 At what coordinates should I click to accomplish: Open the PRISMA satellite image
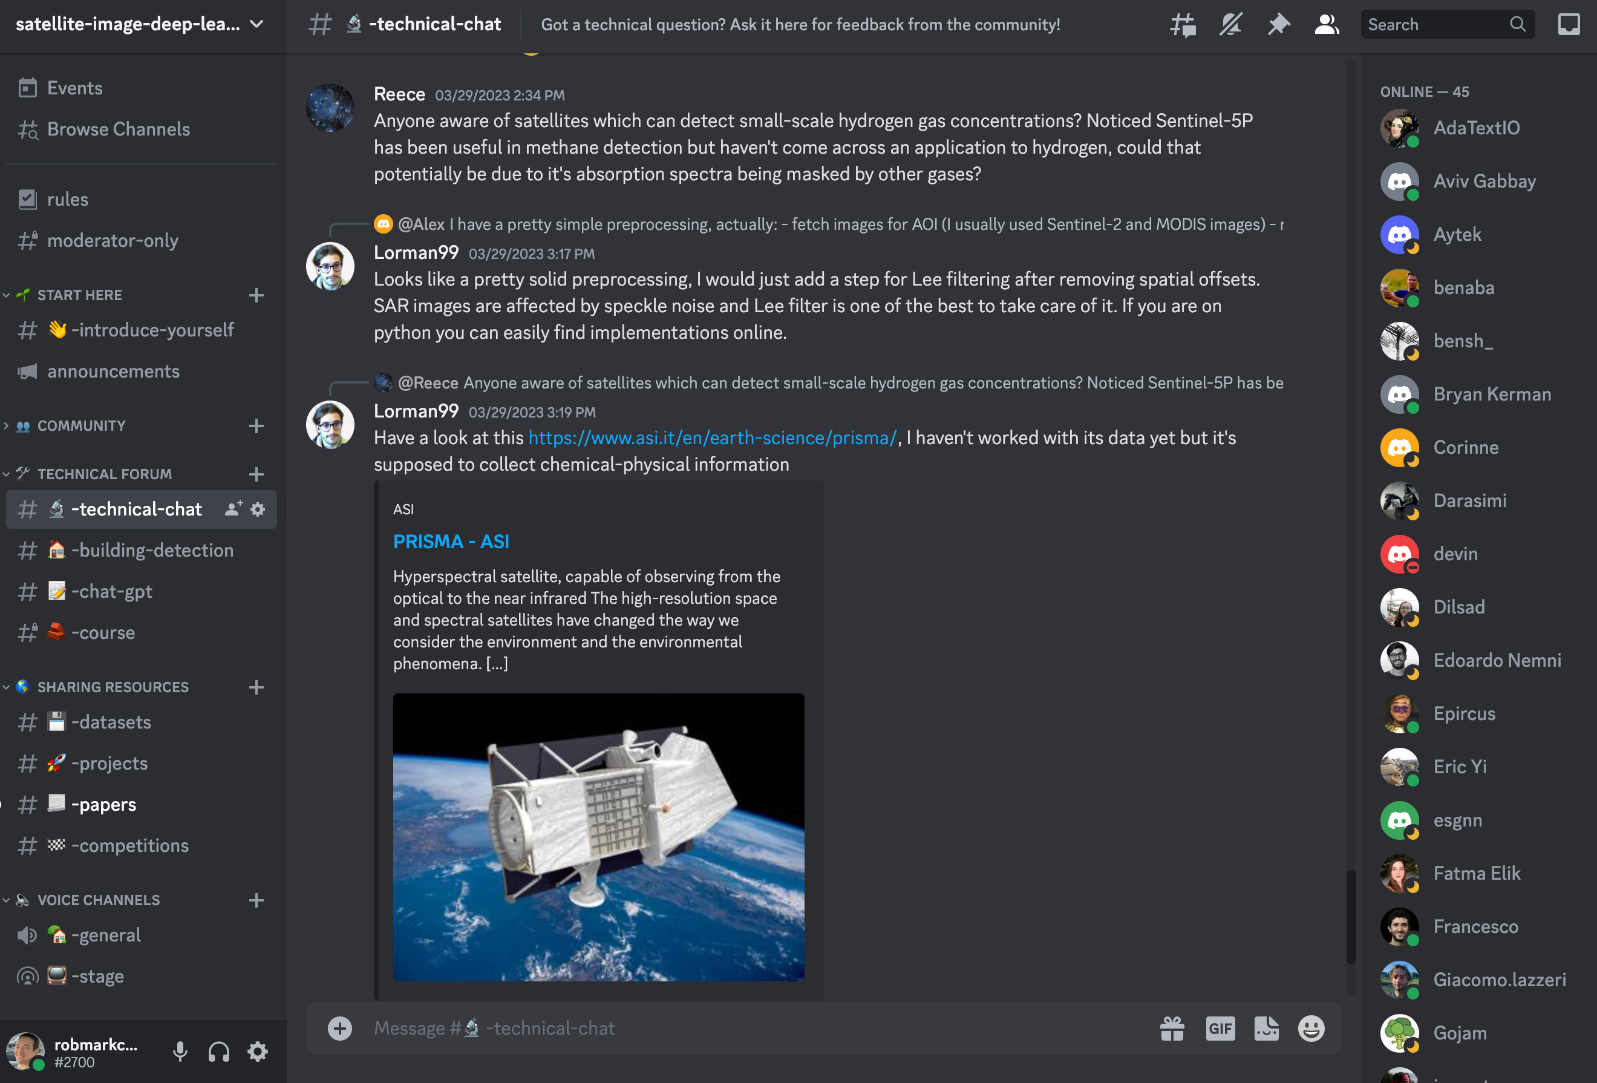(598, 837)
